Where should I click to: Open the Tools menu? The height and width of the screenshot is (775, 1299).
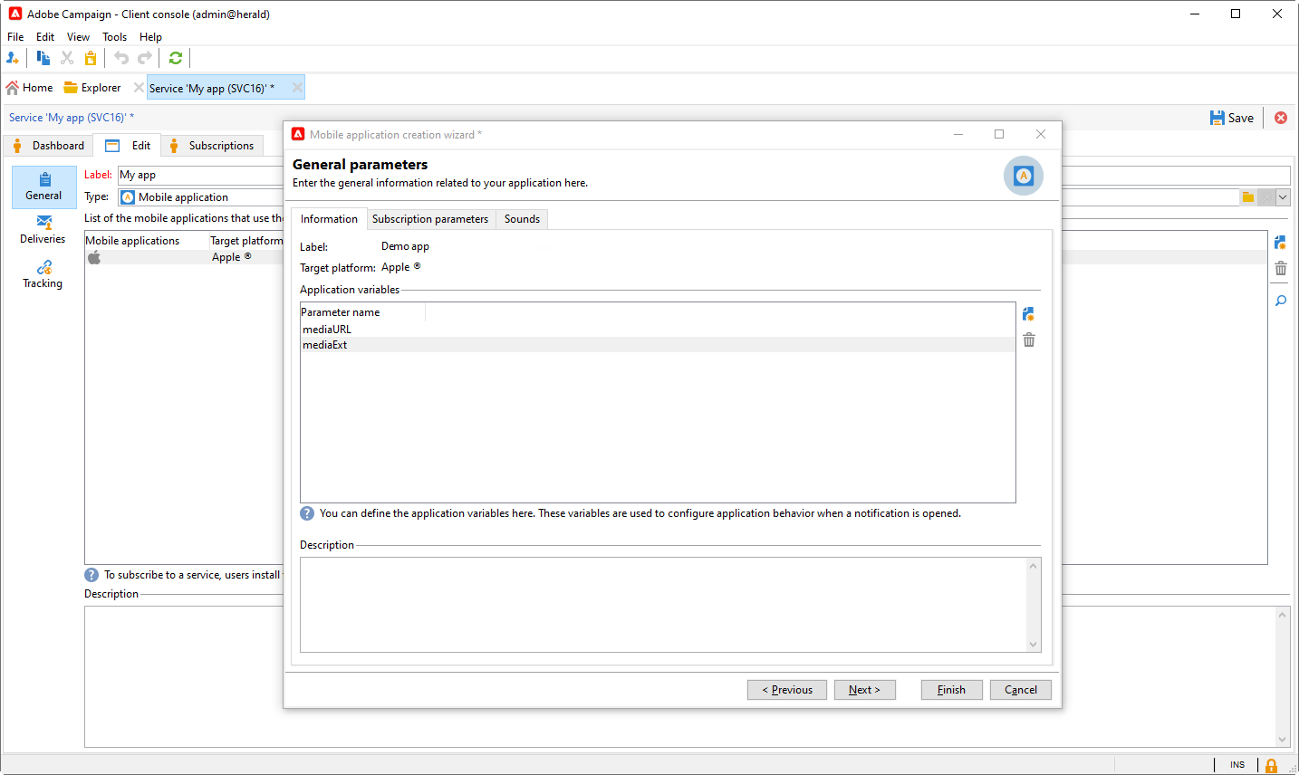click(114, 37)
